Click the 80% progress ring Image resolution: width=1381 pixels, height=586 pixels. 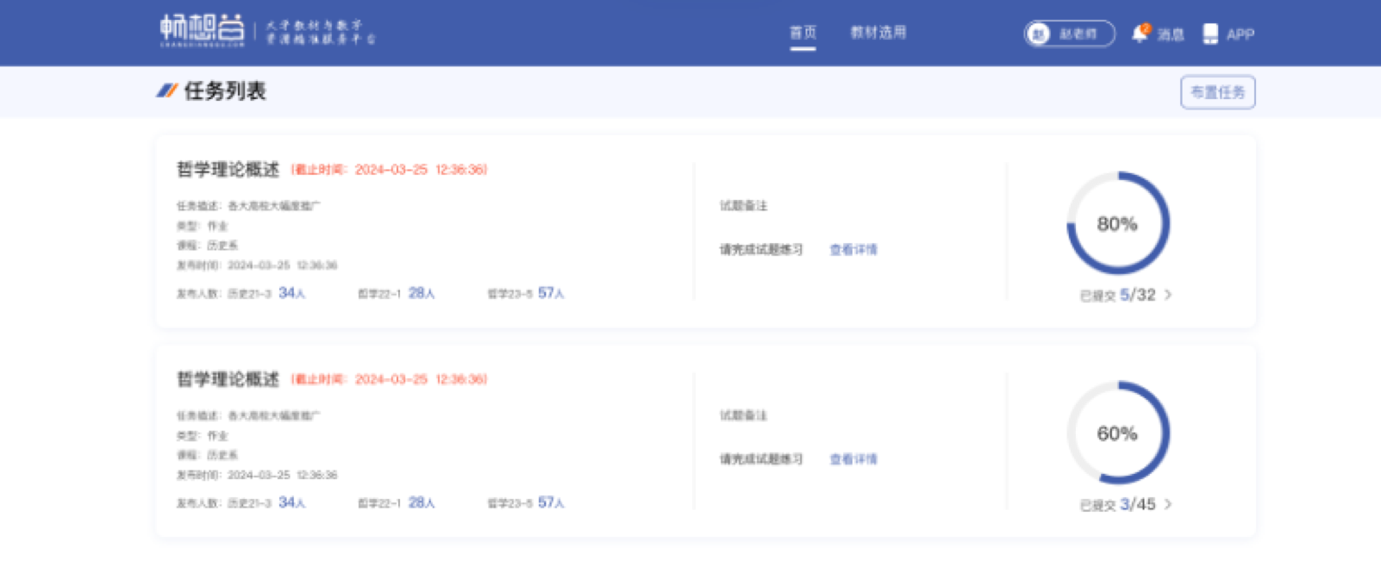pyautogui.click(x=1117, y=223)
